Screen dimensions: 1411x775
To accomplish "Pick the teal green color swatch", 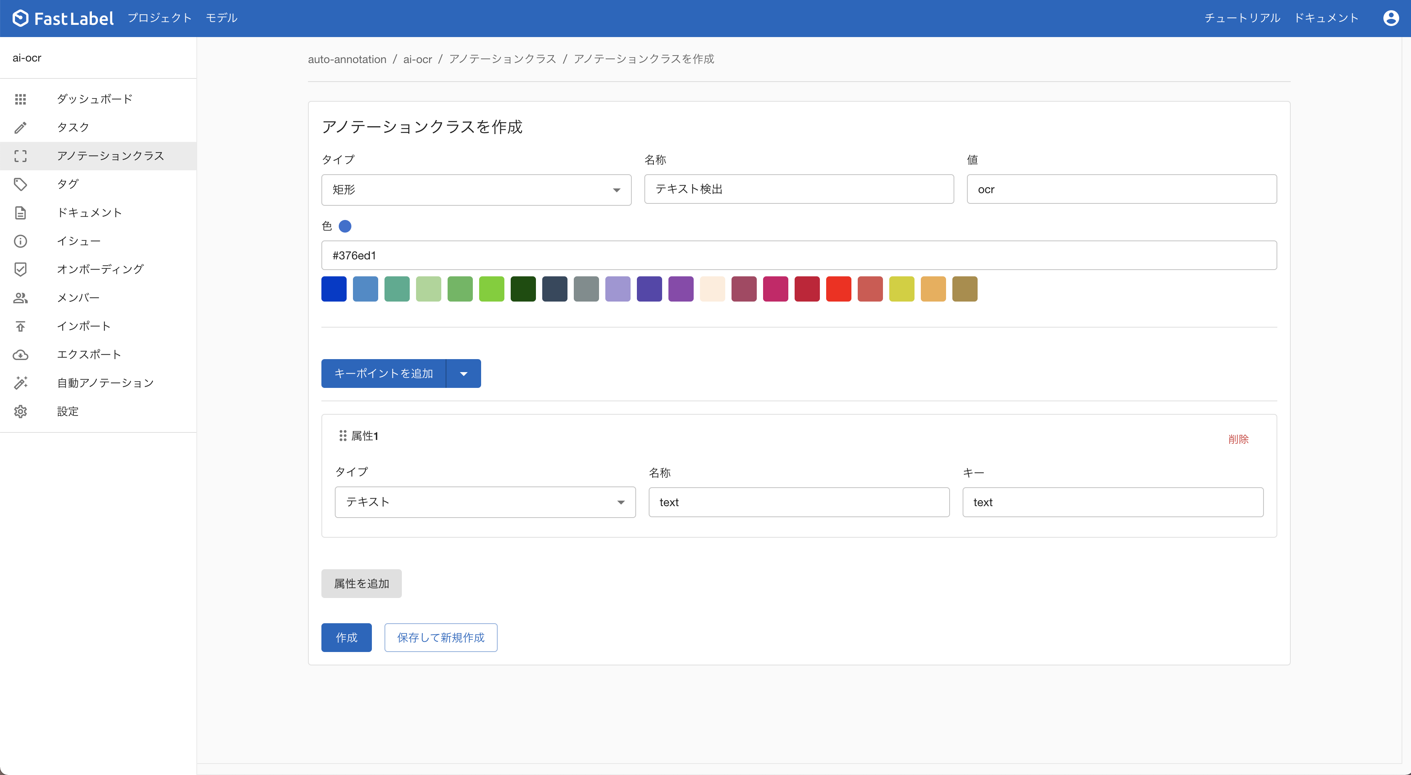I will coord(397,289).
